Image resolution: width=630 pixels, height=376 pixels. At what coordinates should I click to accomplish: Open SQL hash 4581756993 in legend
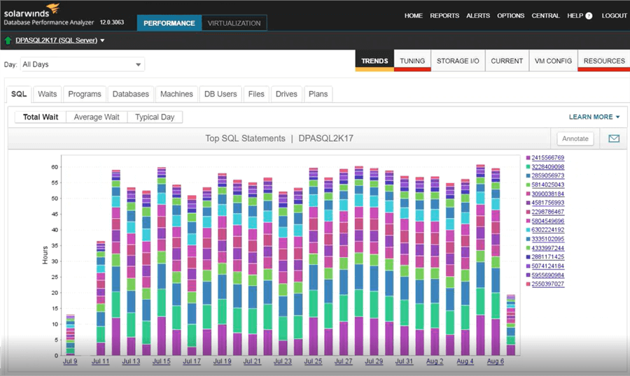(x=547, y=203)
